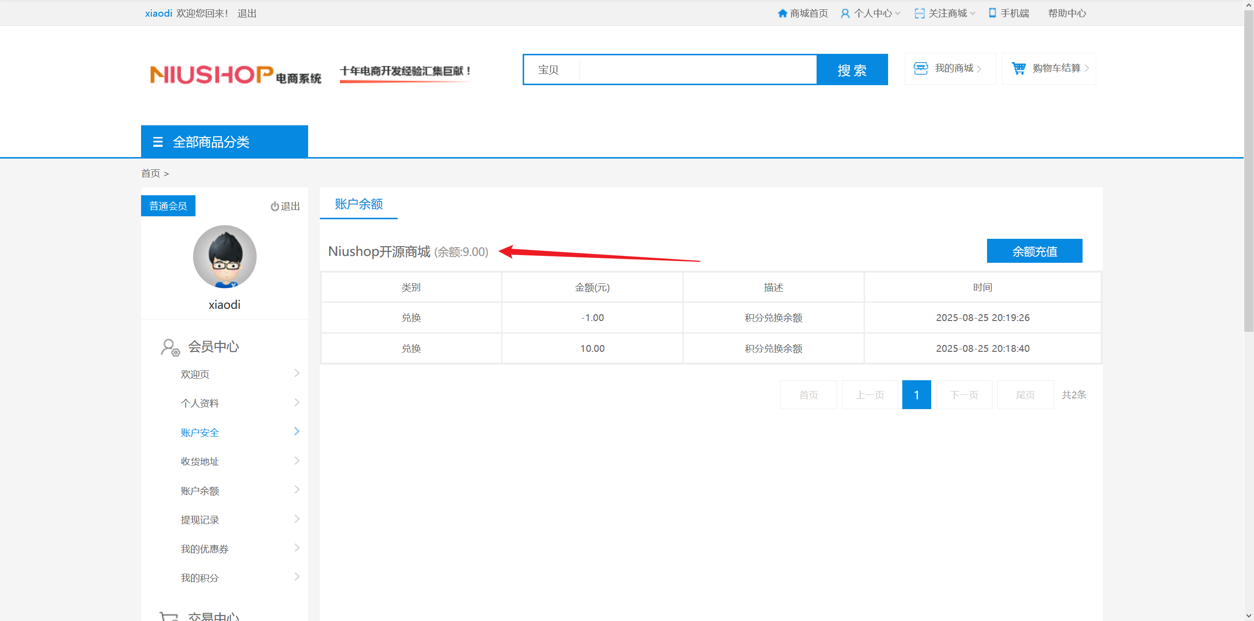Select the 账户余额 tab
Image resolution: width=1254 pixels, height=621 pixels.
pyautogui.click(x=359, y=204)
